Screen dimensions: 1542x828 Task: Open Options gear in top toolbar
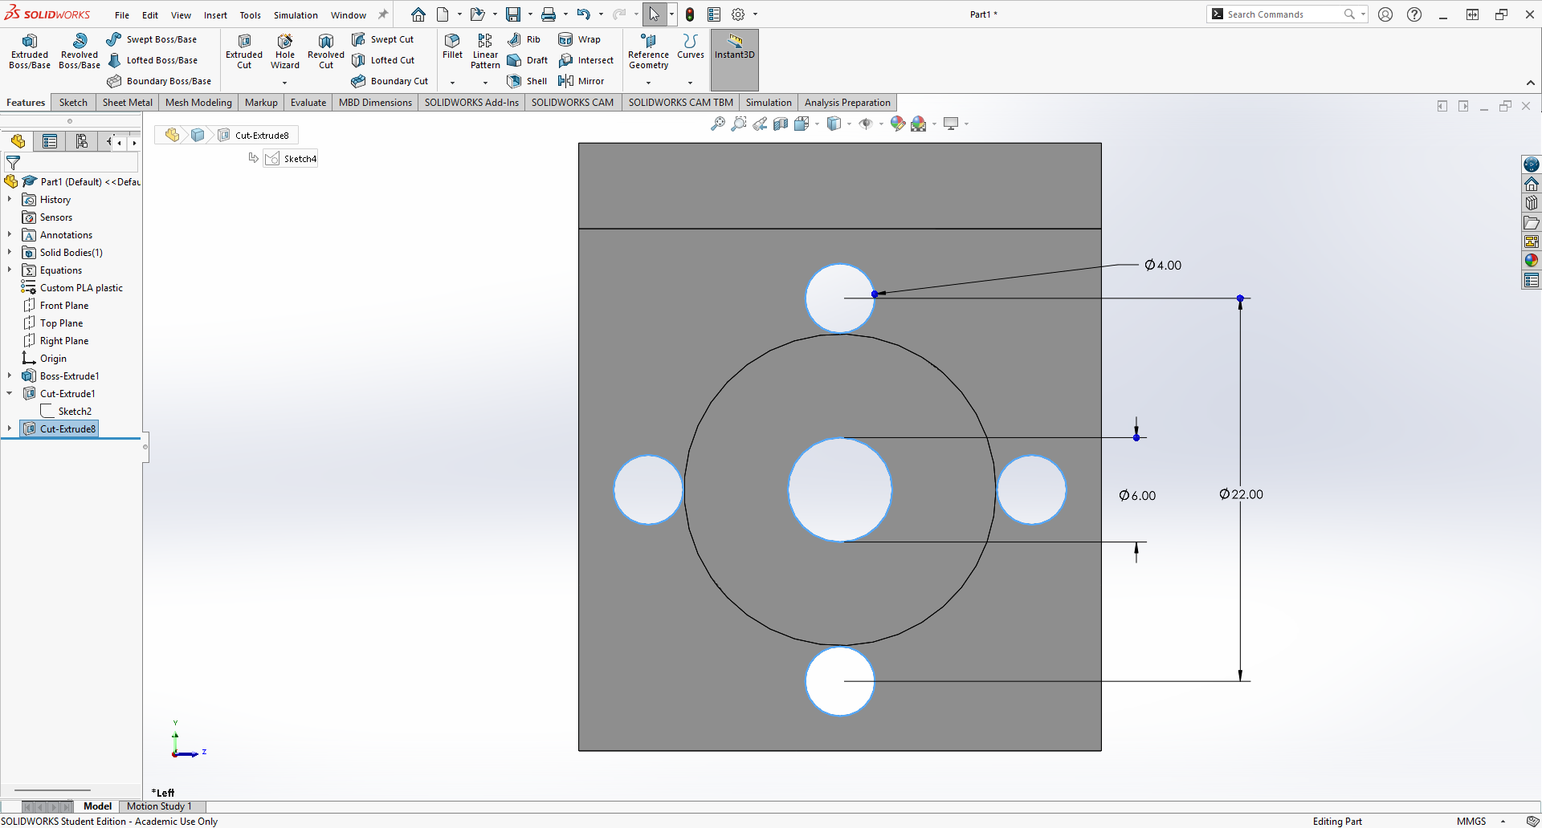[738, 14]
